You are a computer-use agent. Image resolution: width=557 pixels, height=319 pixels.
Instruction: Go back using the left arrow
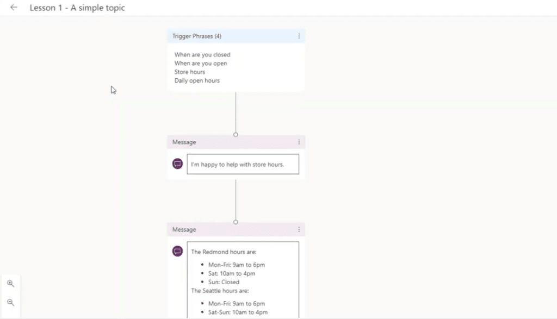click(x=14, y=8)
